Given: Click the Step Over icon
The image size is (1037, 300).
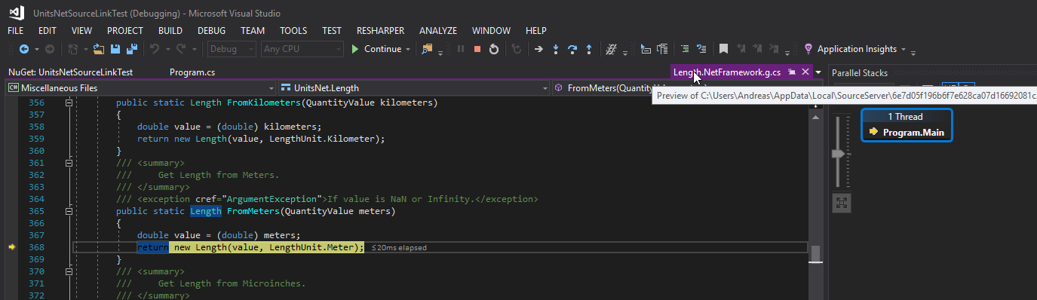Looking at the screenshot, I should tap(572, 49).
